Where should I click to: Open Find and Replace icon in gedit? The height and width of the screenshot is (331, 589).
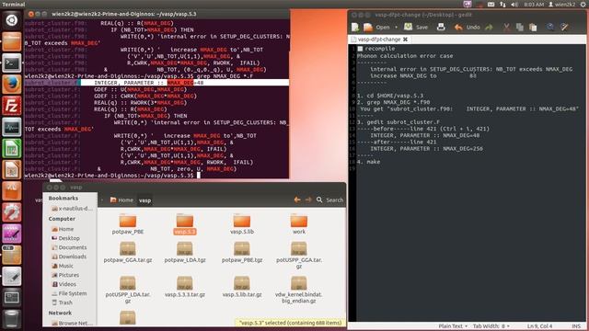click(564, 27)
